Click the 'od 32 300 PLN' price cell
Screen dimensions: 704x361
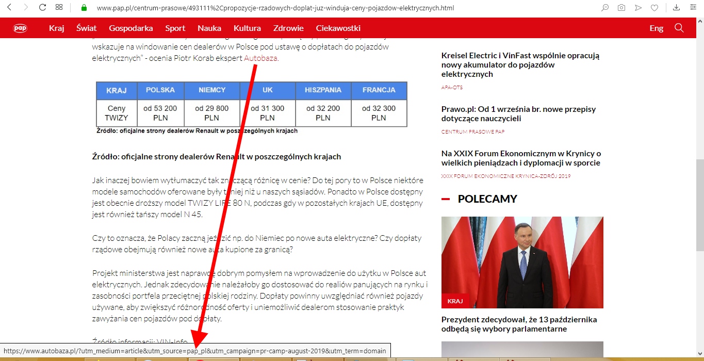(379, 113)
